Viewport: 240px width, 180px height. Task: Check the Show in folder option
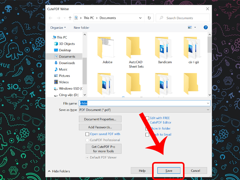(x=147, y=128)
